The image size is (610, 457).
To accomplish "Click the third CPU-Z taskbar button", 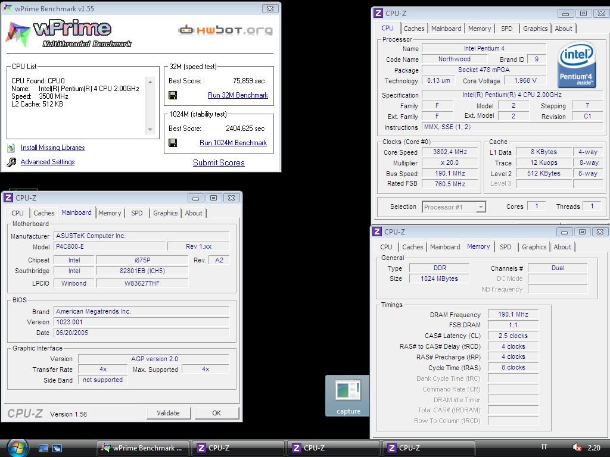I will pos(428,448).
